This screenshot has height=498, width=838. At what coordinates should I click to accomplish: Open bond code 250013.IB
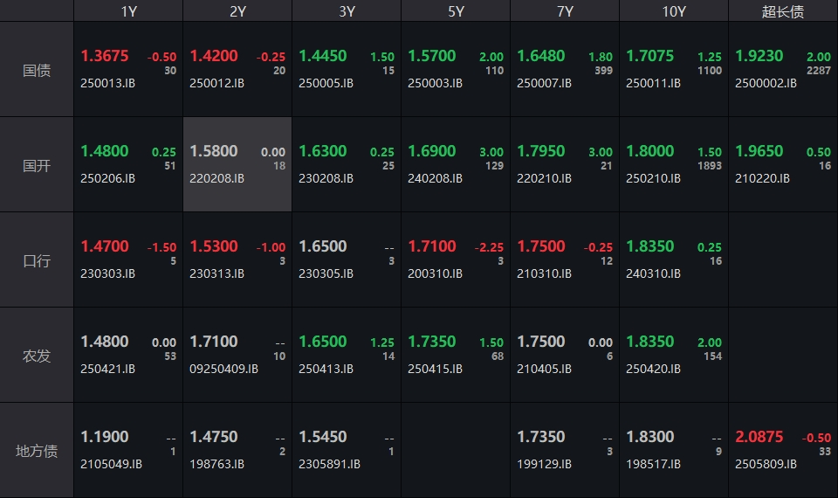[108, 83]
